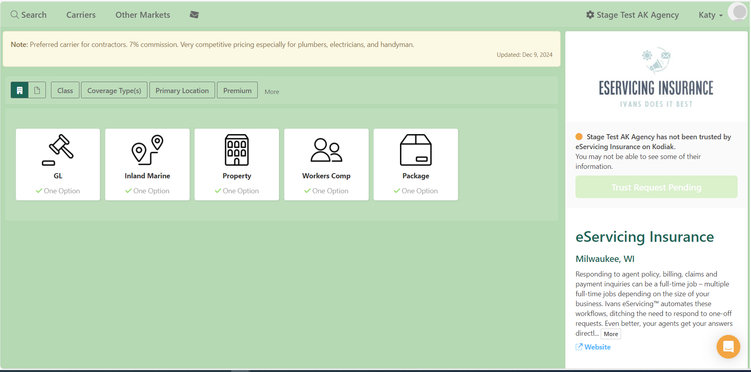751x372 pixels.
Task: Click the user avatar profile picture
Action: [738, 12]
